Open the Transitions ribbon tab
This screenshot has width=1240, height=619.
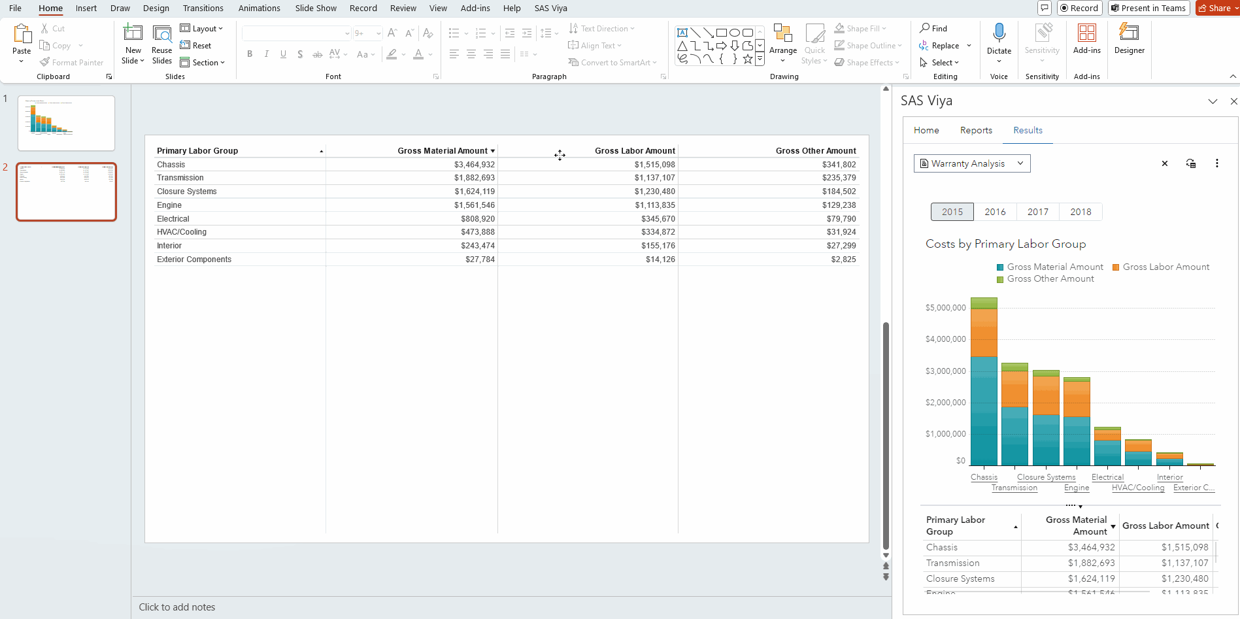[203, 8]
